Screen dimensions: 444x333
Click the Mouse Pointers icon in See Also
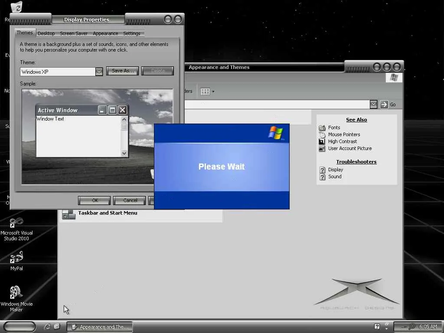tap(322, 135)
